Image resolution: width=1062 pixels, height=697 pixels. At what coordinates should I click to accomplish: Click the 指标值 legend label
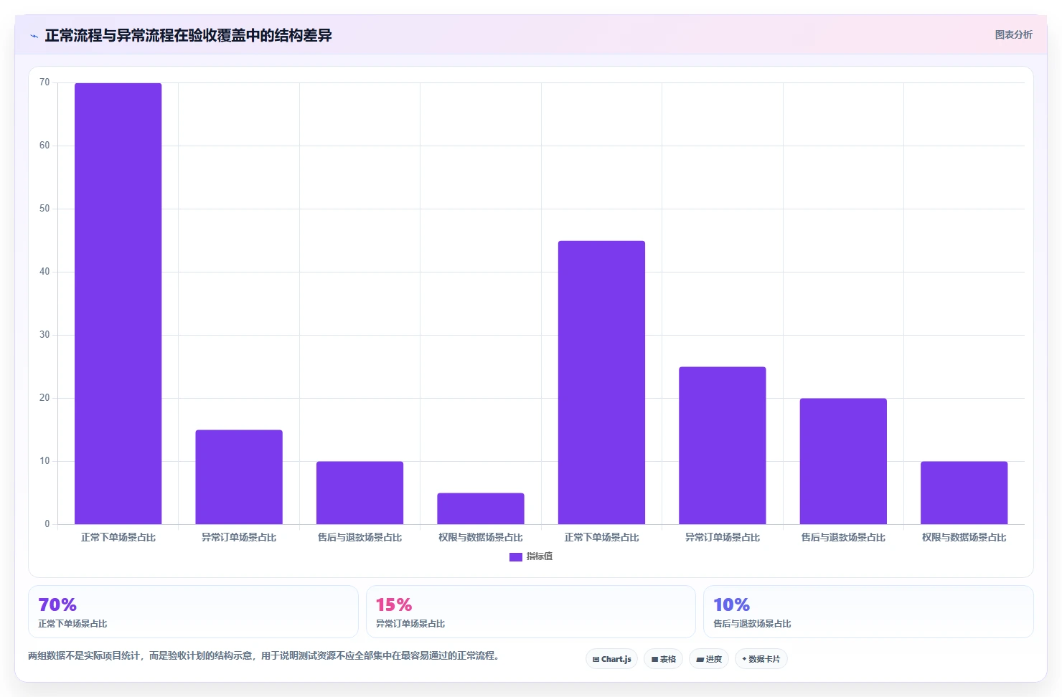(540, 556)
